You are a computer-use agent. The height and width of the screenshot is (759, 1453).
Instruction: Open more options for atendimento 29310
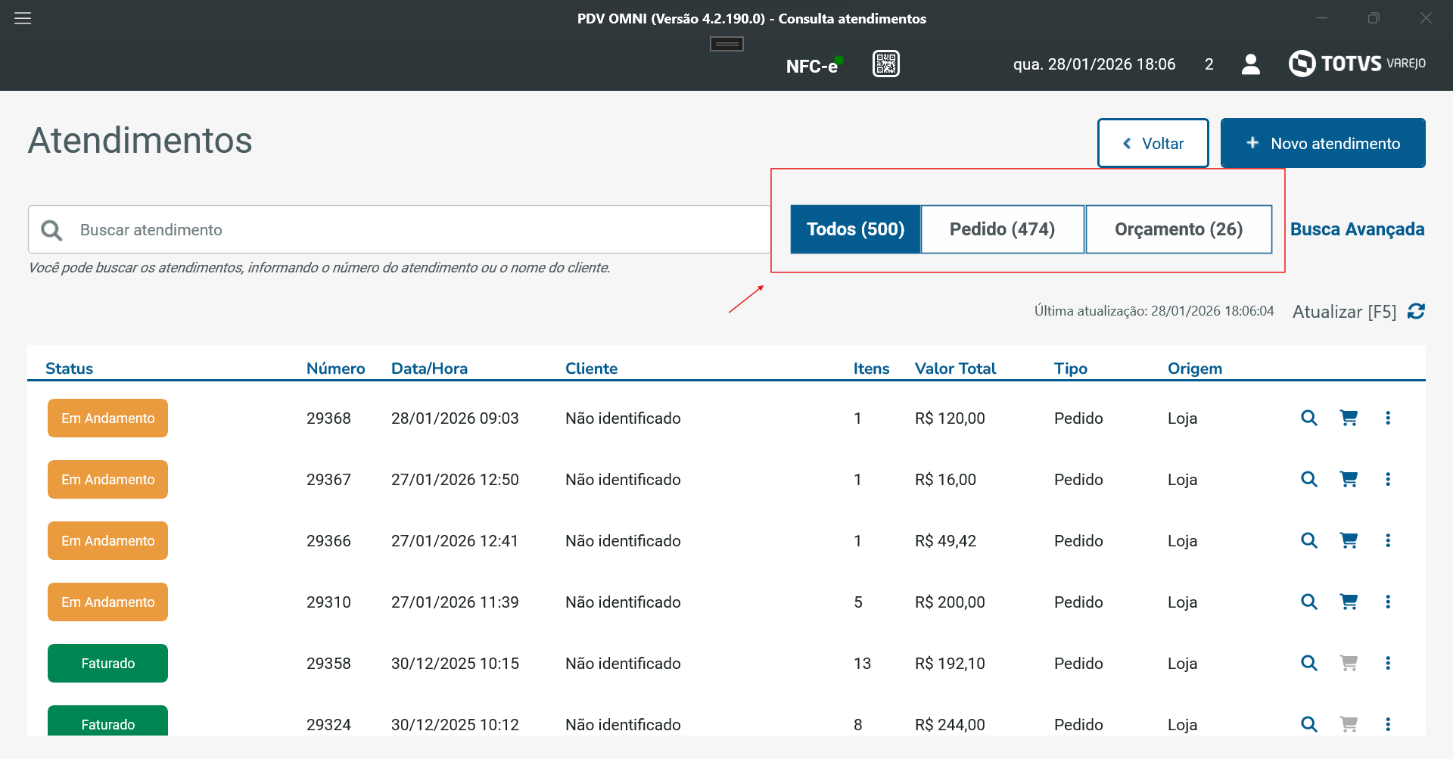coord(1388,602)
